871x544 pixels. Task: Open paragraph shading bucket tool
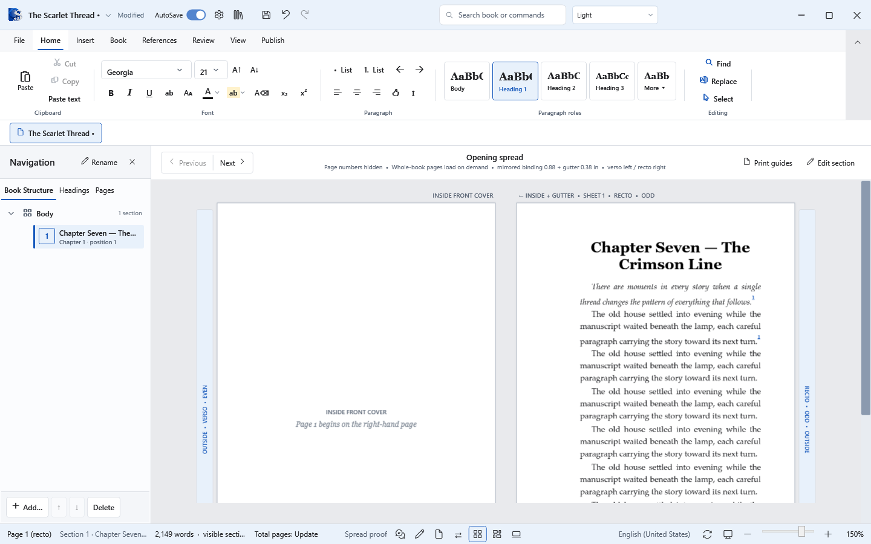[x=396, y=92]
